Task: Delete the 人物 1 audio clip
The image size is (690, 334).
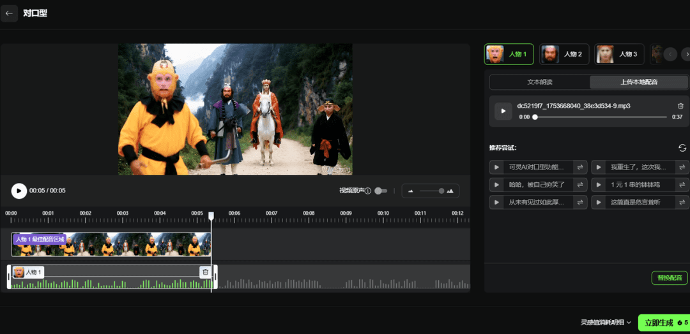Action: click(205, 272)
